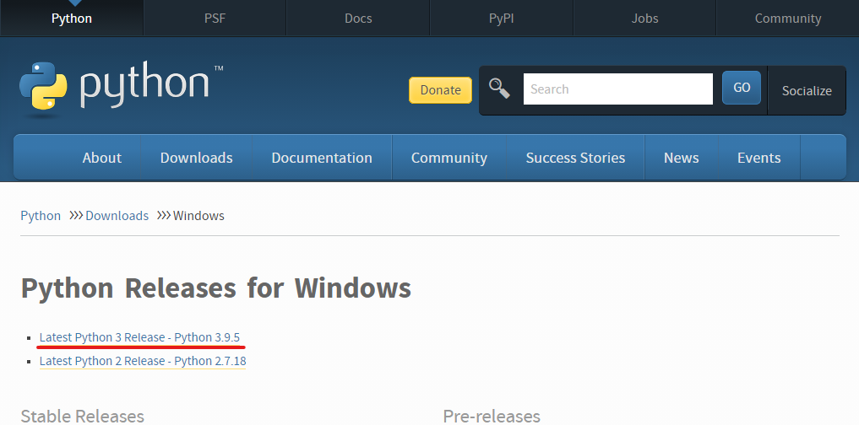Open the Community main navigation item
Screen dimensions: 859x425
(449, 158)
